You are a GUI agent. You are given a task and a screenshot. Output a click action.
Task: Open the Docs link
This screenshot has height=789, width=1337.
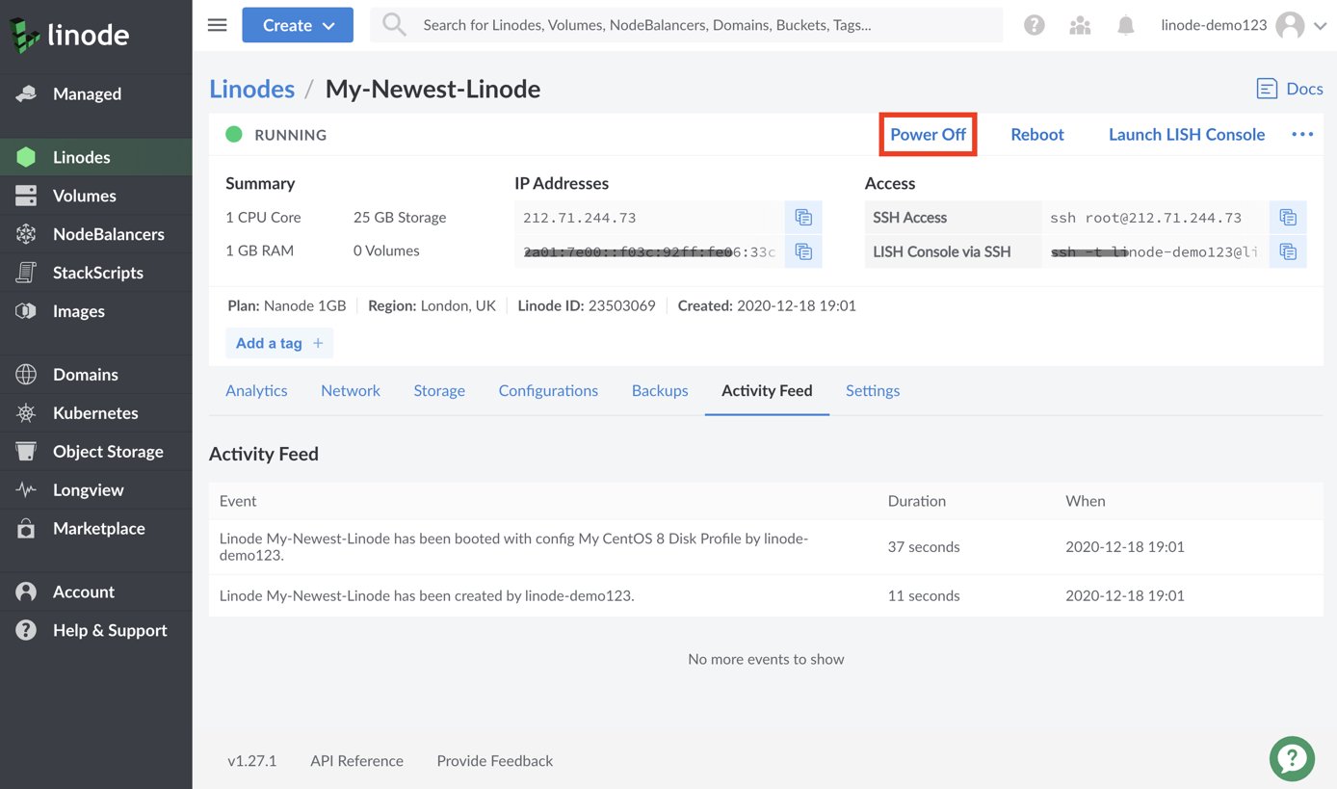click(x=1290, y=89)
